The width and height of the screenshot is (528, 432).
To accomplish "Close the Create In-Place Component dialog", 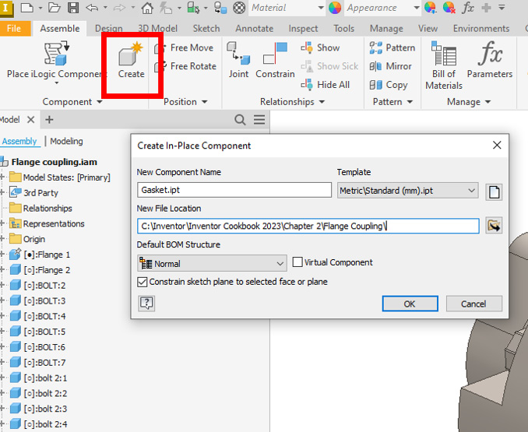I will 497,146.
